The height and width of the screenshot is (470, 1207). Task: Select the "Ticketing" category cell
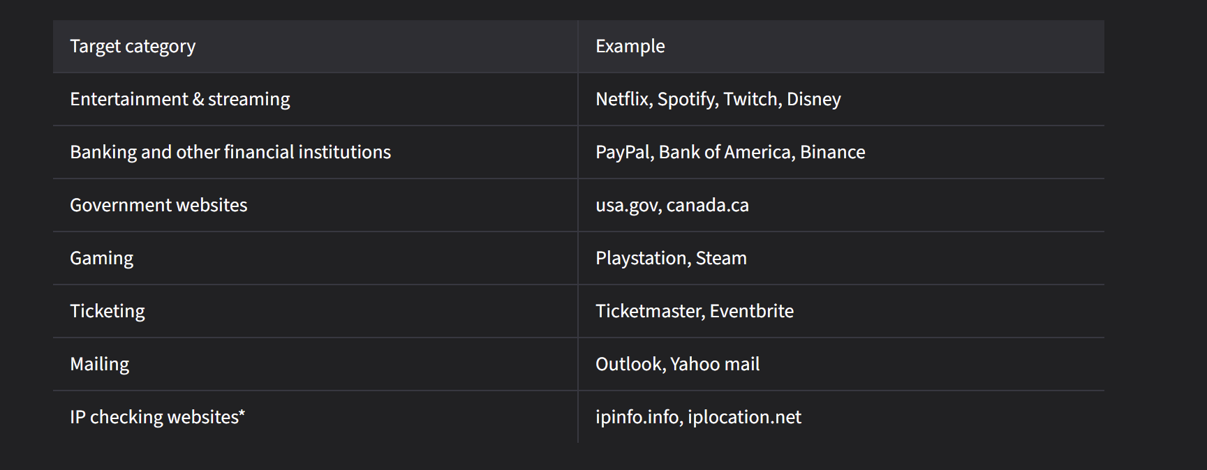pos(108,312)
